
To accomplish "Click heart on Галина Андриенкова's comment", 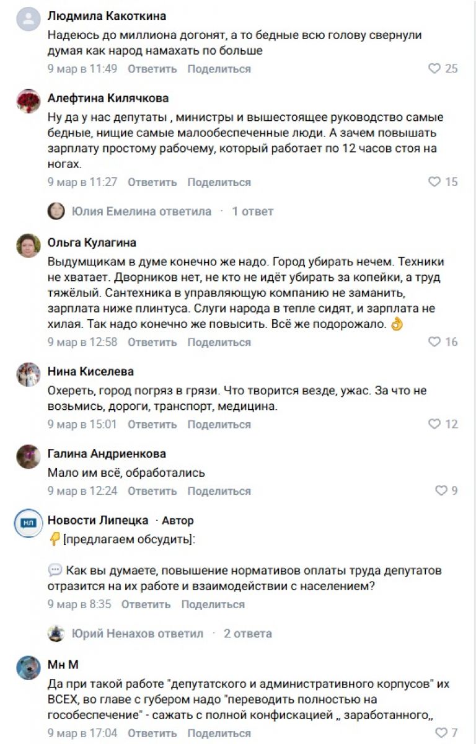I will point(441,491).
